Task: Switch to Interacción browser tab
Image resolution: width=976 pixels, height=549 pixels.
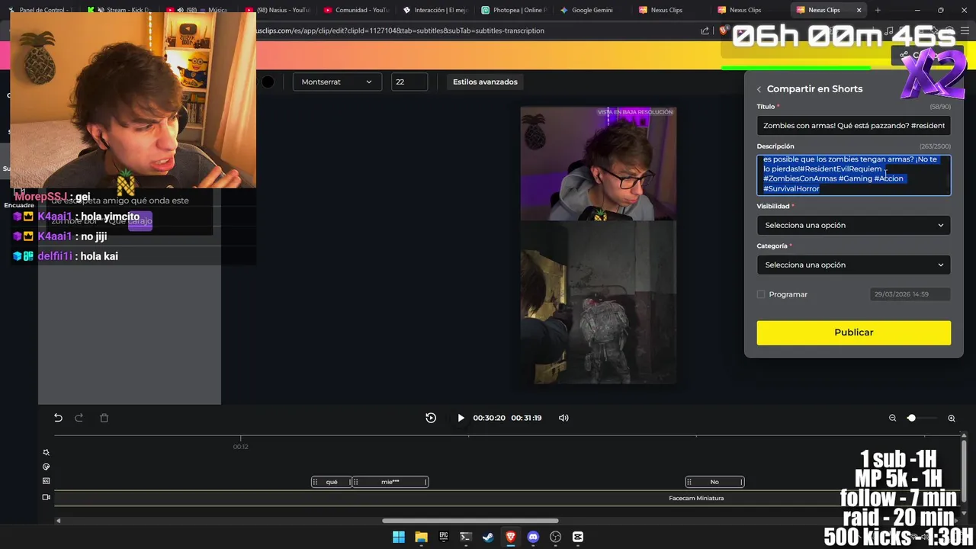Action: pyautogui.click(x=435, y=10)
